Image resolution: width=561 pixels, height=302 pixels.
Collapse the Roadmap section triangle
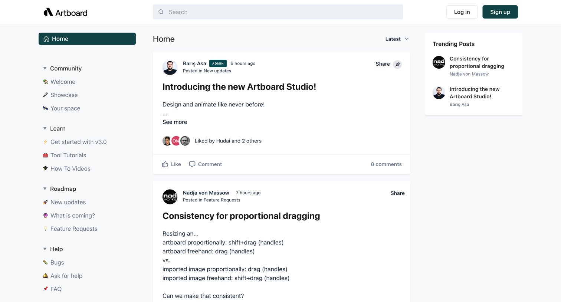[x=45, y=189]
